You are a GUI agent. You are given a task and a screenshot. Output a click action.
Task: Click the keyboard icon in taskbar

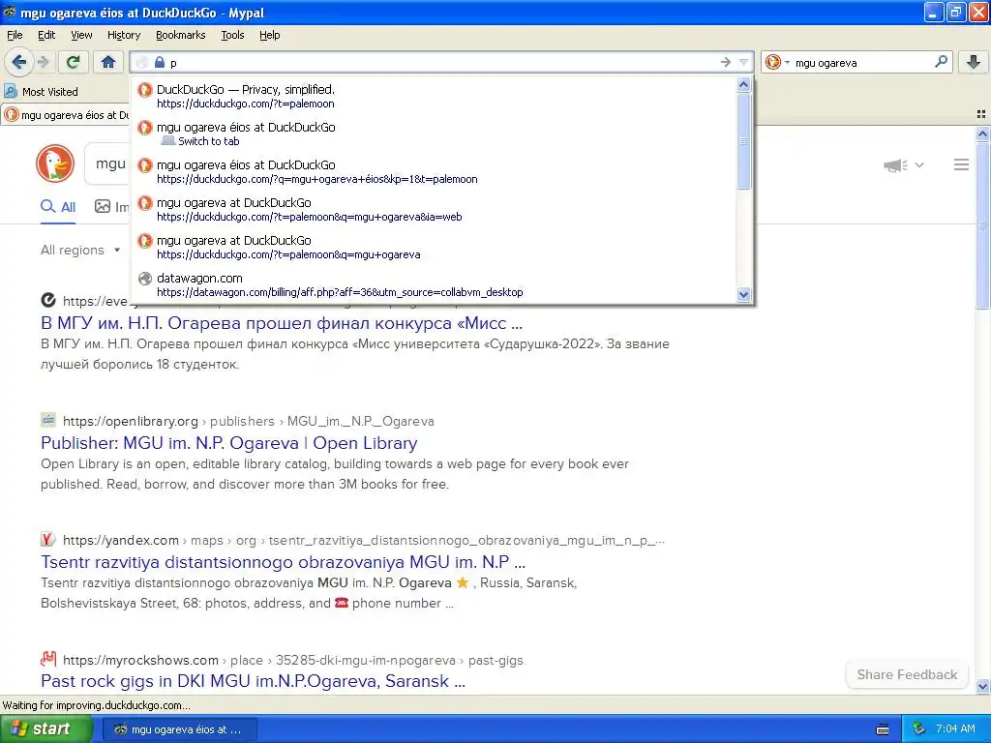pyautogui.click(x=883, y=729)
